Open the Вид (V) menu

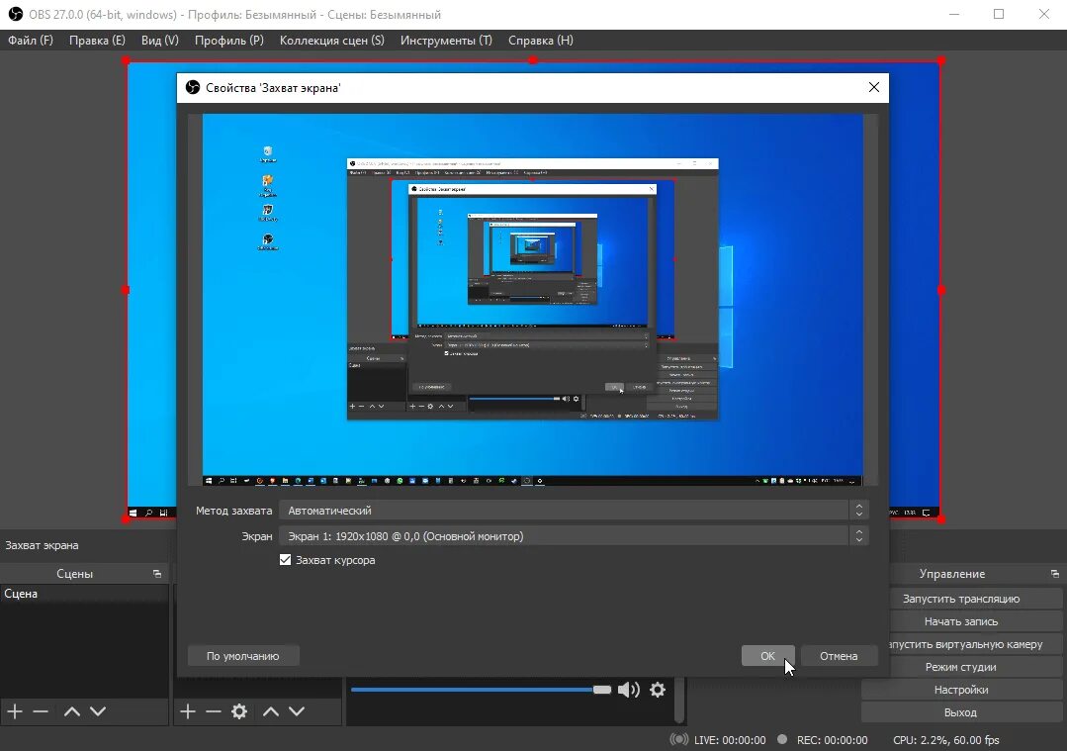point(160,41)
